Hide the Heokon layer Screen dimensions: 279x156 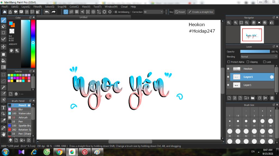tap(228, 69)
